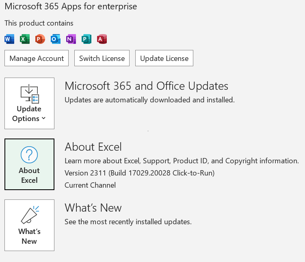Click the Outlook app icon
Image resolution: width=305 pixels, height=262 pixels.
tap(56, 39)
